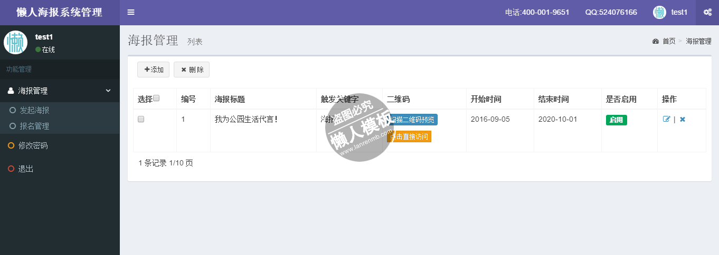Click the test1 username in top bar
The image size is (719, 255).
coord(679,12)
